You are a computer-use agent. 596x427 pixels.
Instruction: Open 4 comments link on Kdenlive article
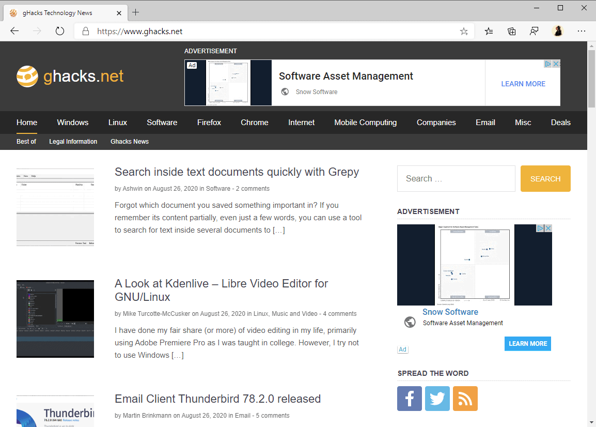[x=340, y=314]
